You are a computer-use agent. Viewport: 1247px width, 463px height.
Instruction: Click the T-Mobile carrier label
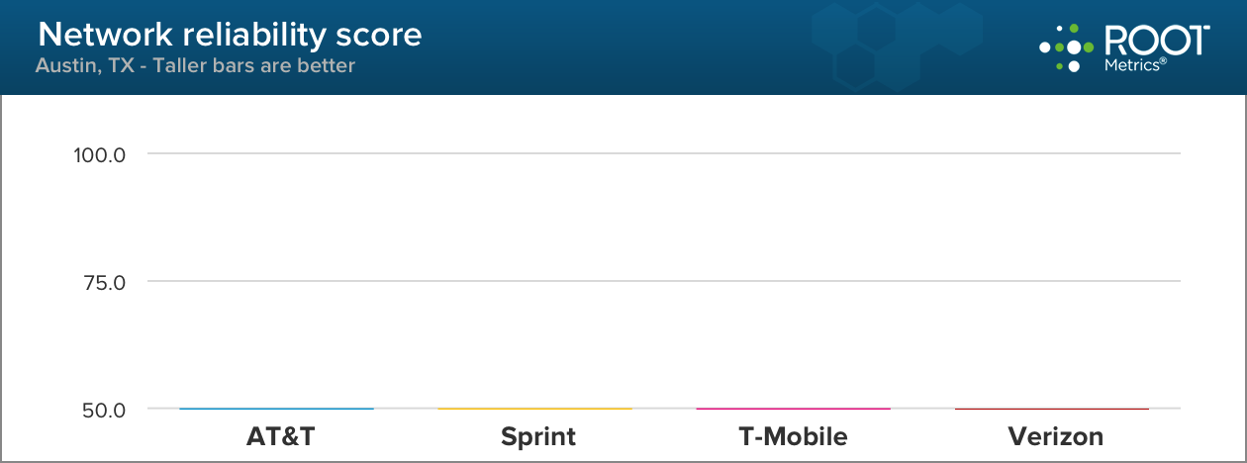[x=793, y=436]
